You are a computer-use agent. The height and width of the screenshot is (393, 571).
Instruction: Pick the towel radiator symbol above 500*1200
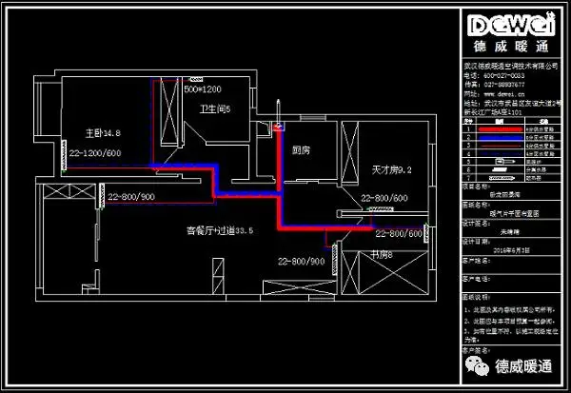click(x=196, y=79)
